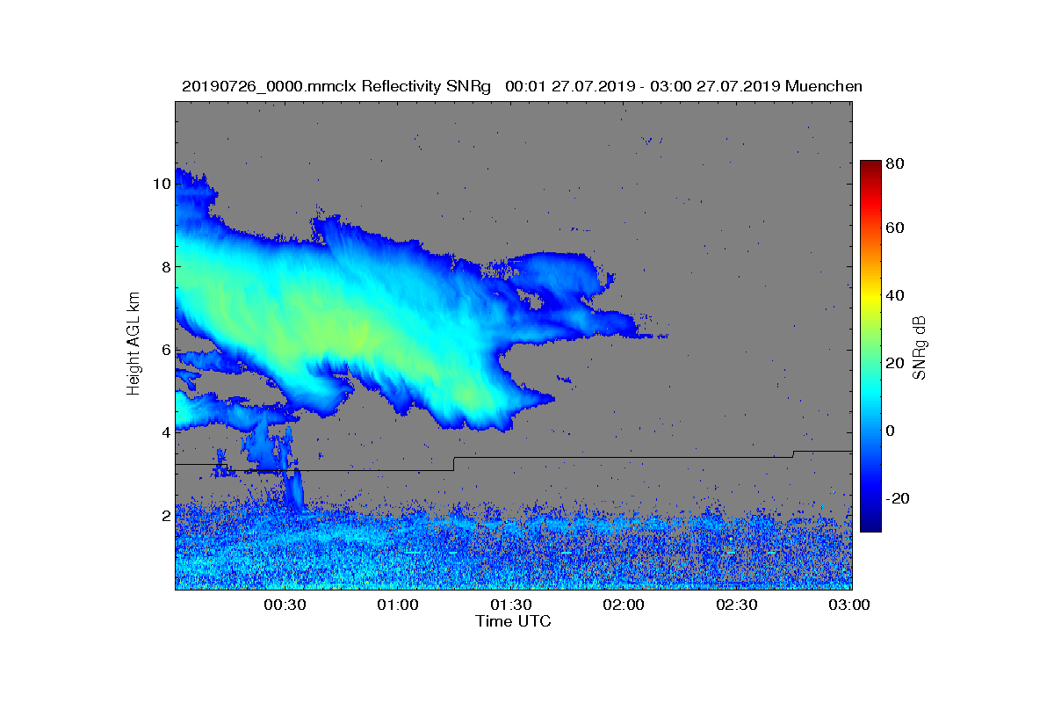This screenshot has height=703, width=1054.
Task: Click the 'Height AGL km' y-axis label
Action: coord(134,345)
